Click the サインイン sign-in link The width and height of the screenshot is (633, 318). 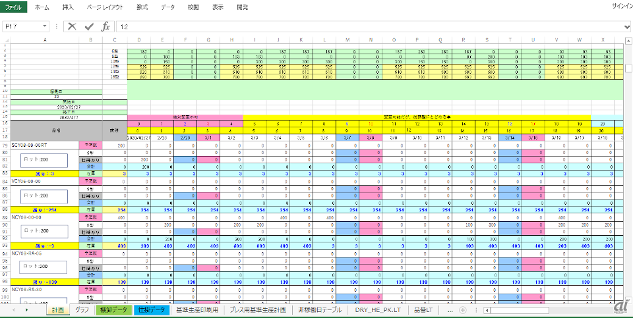tap(620, 7)
